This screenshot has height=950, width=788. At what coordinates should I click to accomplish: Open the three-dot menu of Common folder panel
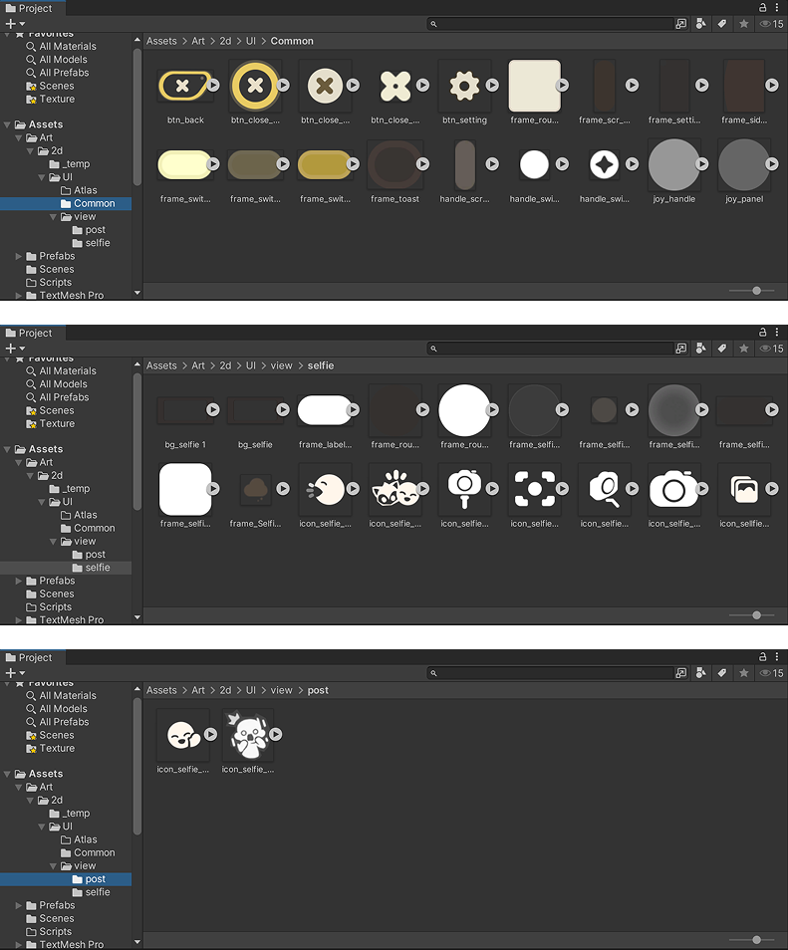click(776, 7)
